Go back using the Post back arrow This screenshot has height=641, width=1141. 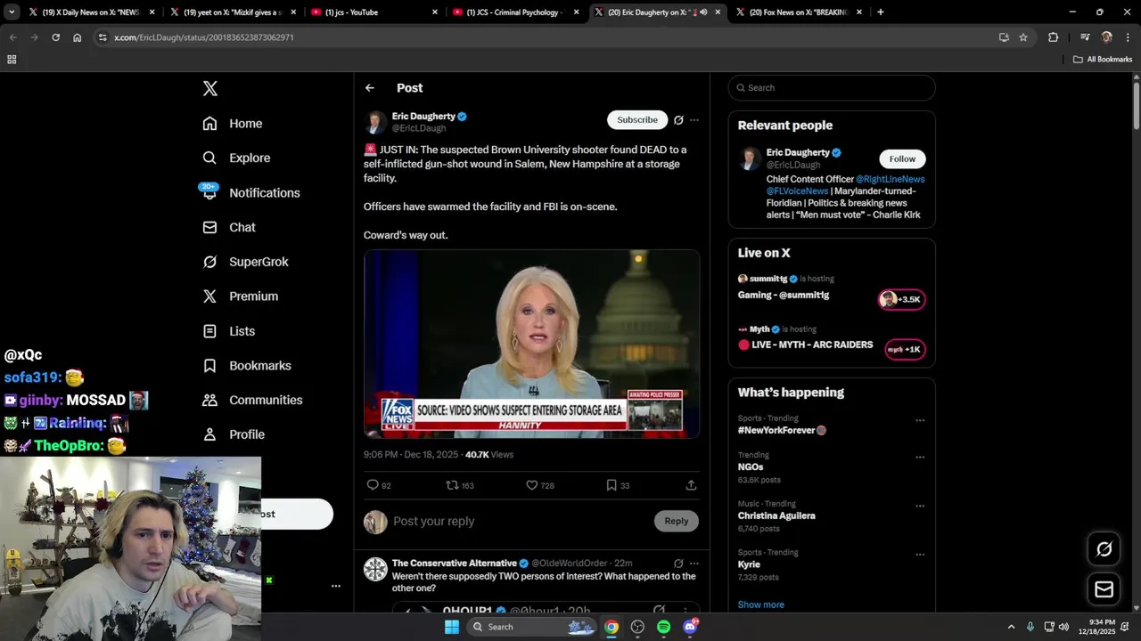370,88
